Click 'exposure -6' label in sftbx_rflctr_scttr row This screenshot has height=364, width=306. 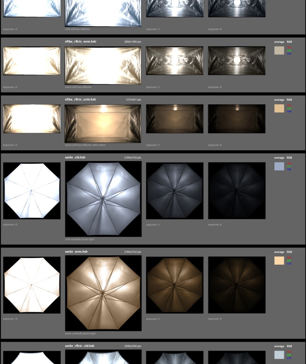215,145
